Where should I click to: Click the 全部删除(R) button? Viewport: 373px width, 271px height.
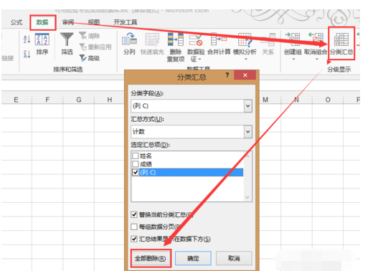point(151,258)
